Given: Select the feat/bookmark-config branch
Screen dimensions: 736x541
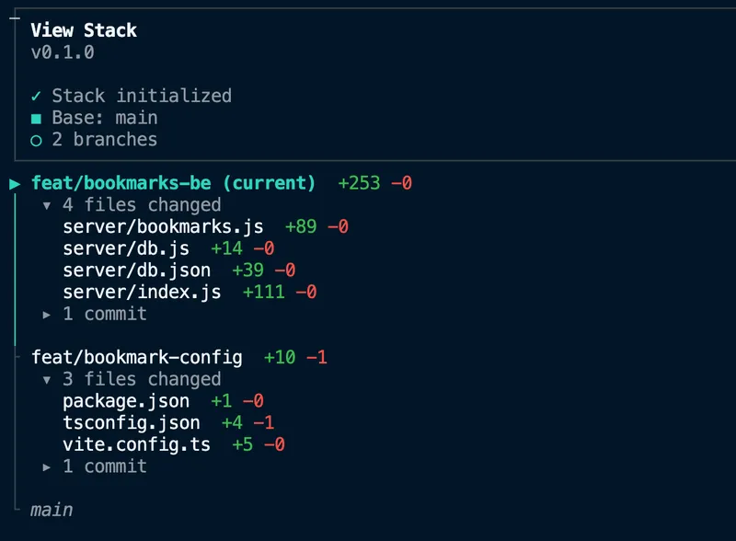Looking at the screenshot, I should pyautogui.click(x=136, y=357).
